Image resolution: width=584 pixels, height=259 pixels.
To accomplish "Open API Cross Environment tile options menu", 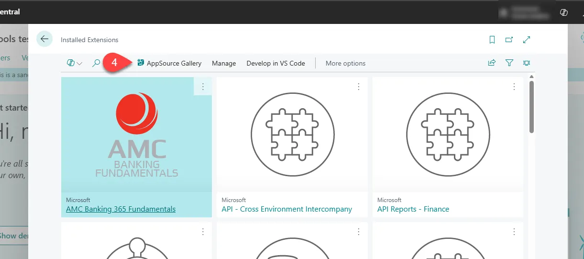I will 359,87.
